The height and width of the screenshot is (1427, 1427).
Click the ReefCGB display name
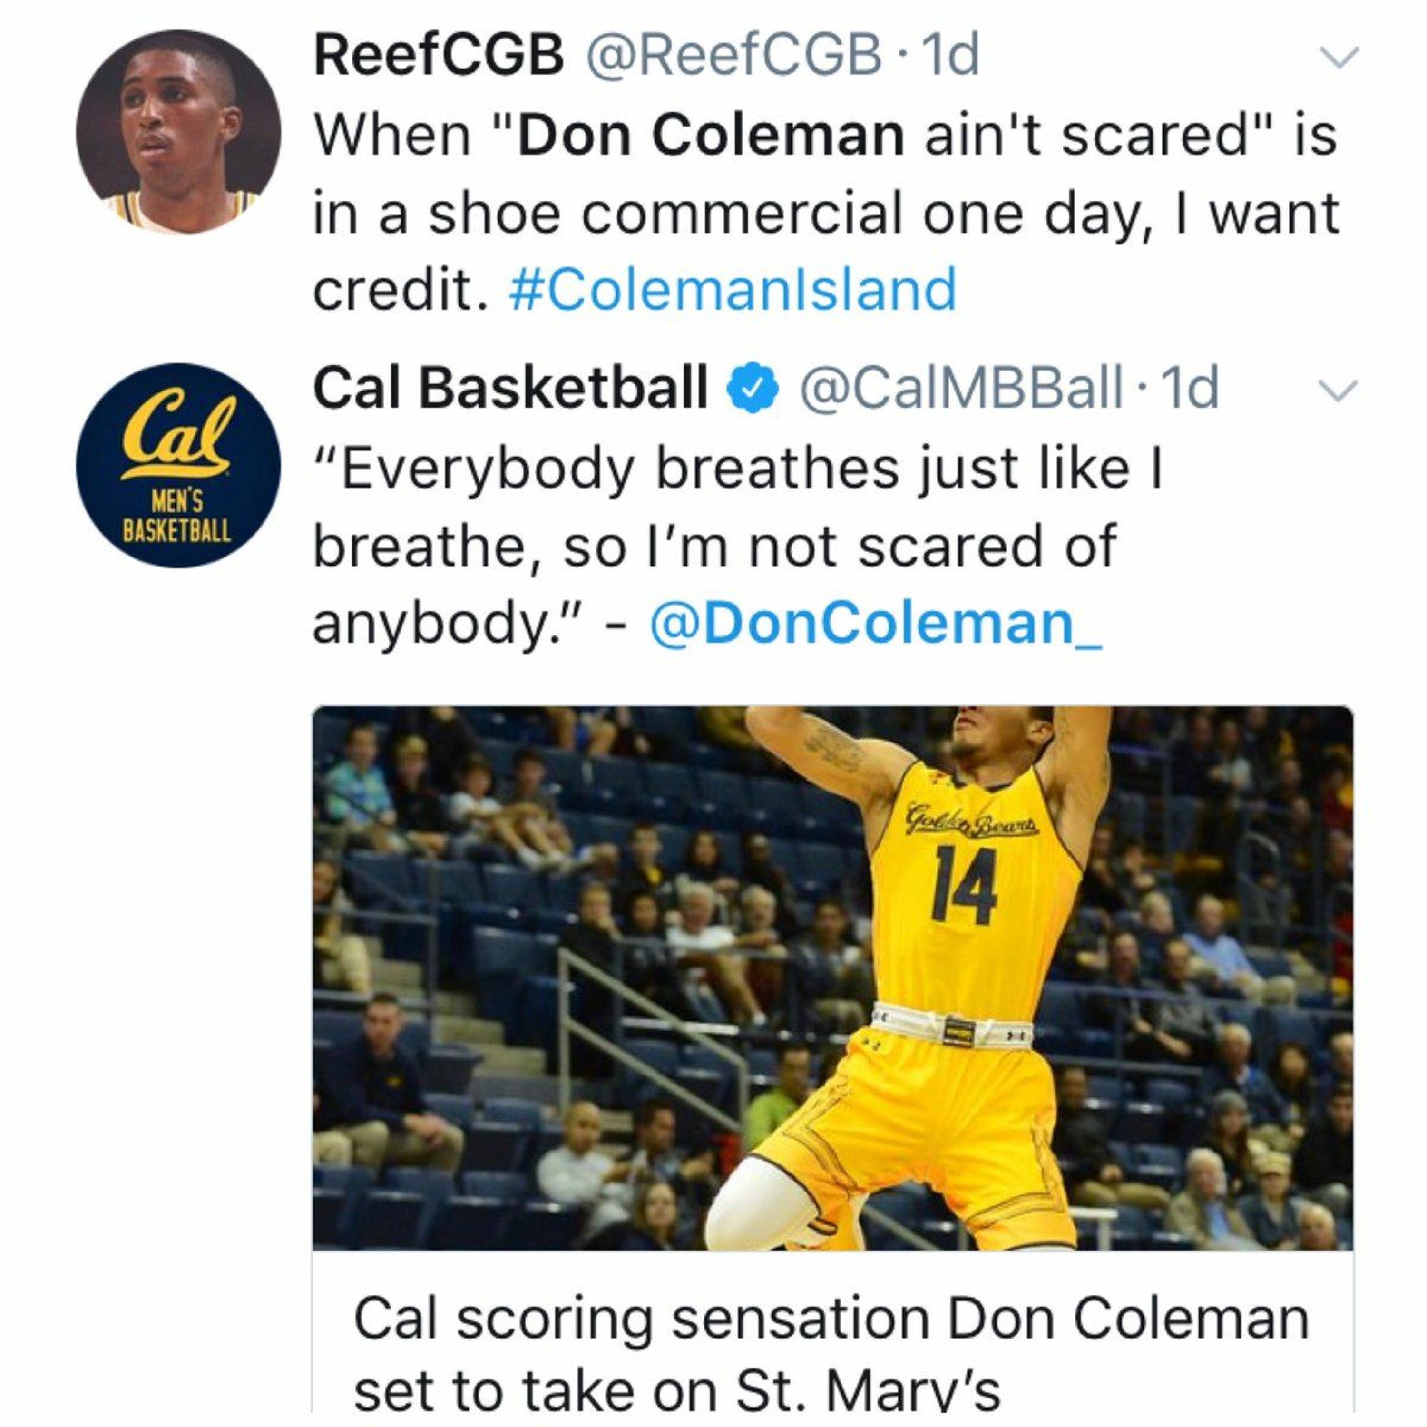coord(439,55)
